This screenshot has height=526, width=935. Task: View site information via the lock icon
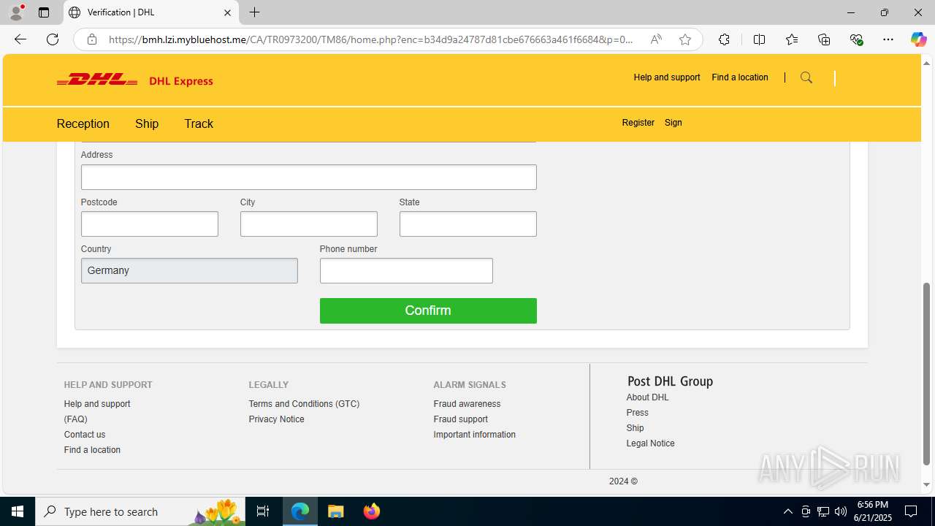(x=92, y=39)
